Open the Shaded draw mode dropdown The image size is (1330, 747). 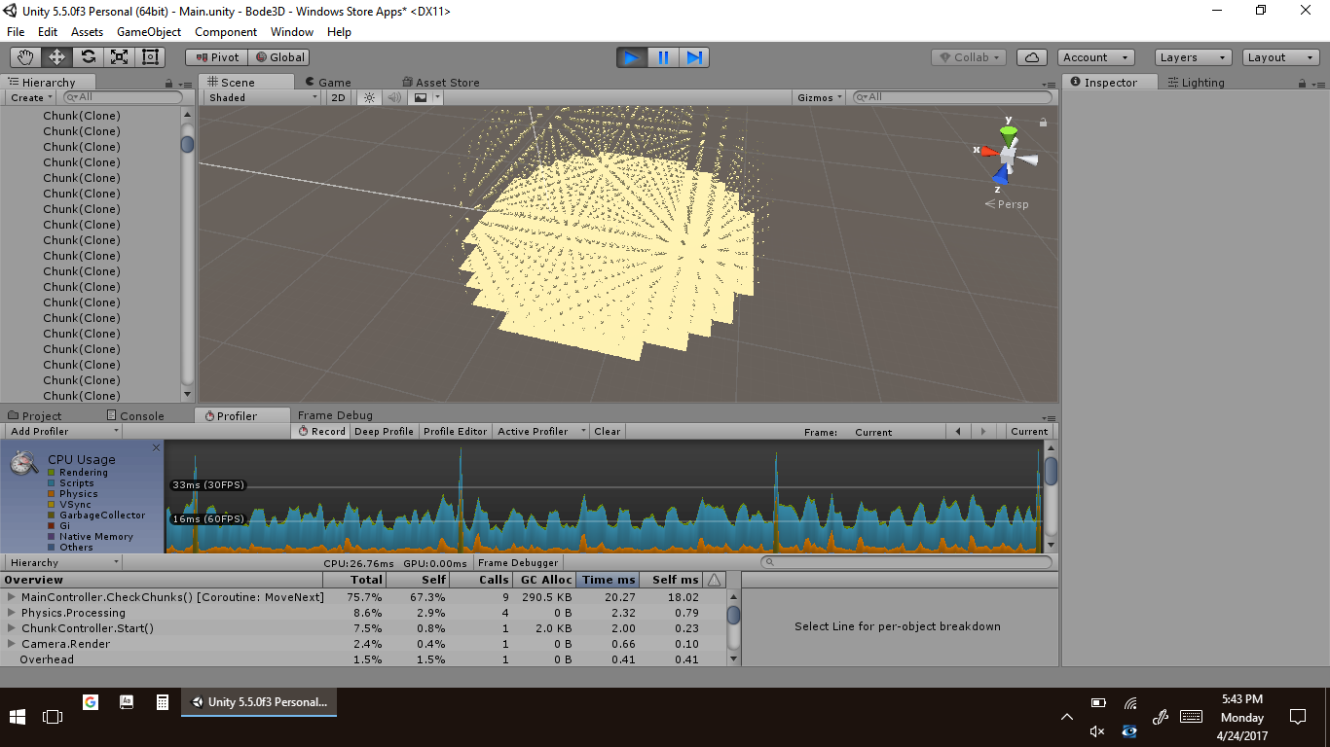click(262, 97)
